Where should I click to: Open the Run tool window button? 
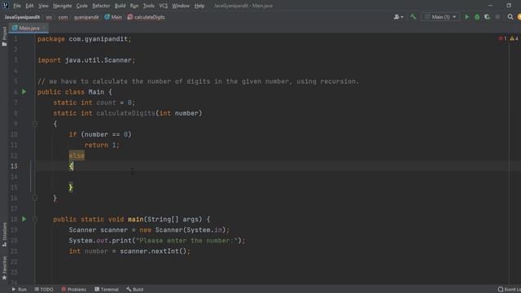pos(20,290)
